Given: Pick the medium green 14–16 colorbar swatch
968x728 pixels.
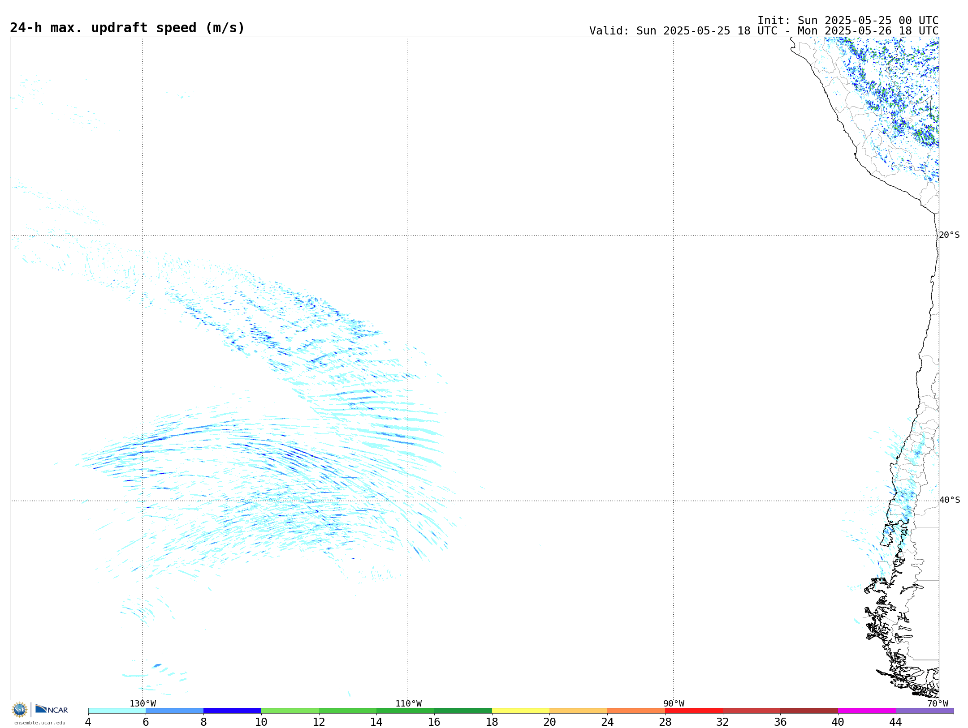Looking at the screenshot, I should [x=406, y=711].
